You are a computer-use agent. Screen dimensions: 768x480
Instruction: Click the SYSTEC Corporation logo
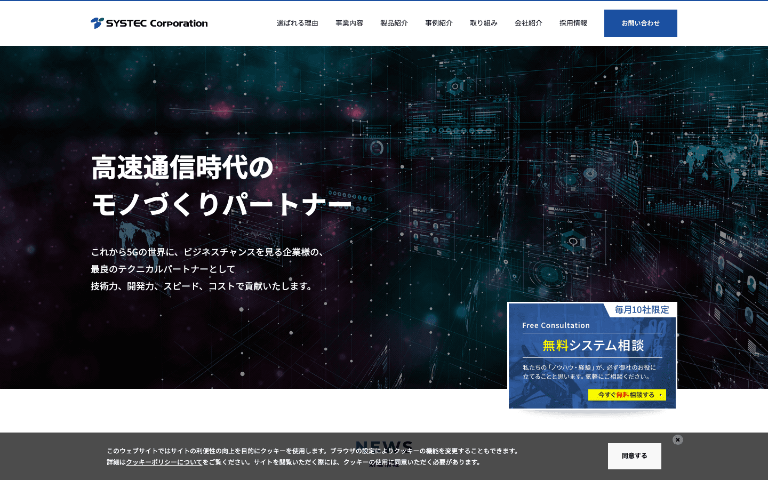click(149, 23)
